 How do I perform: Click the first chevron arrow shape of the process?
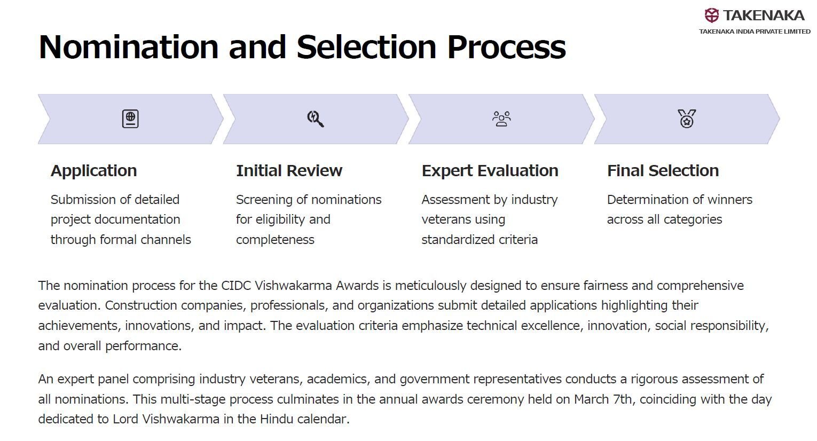130,119
